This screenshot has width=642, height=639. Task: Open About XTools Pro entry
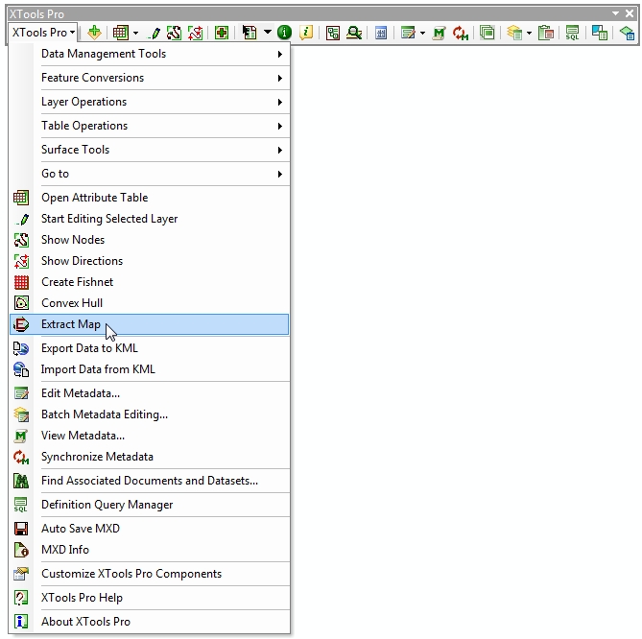tap(150, 622)
